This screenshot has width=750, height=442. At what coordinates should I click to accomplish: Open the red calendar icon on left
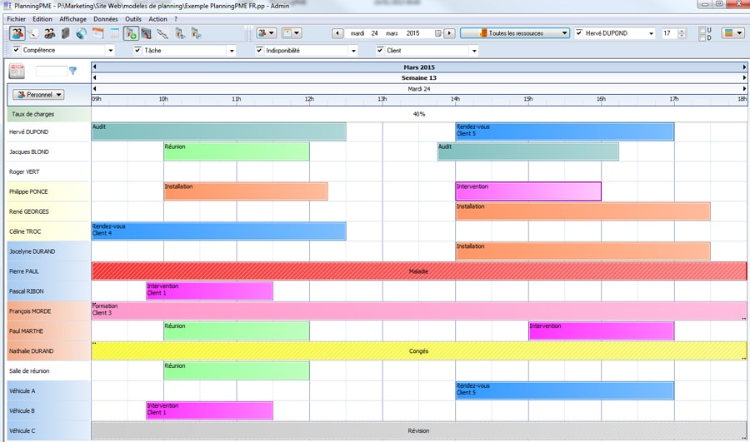17,72
